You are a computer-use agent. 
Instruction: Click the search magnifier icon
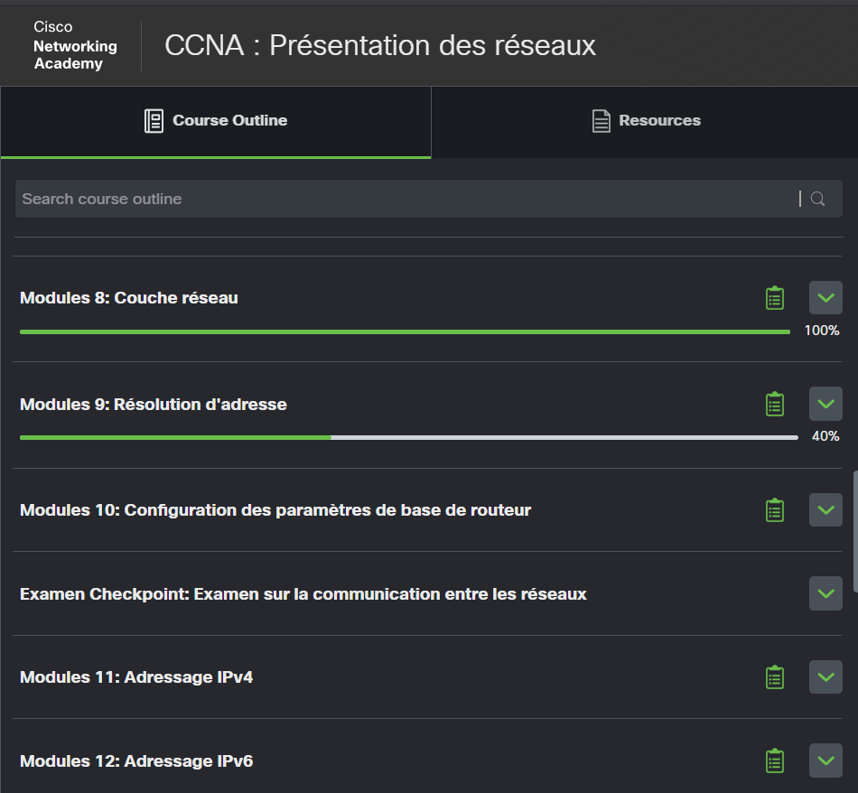coord(817,199)
